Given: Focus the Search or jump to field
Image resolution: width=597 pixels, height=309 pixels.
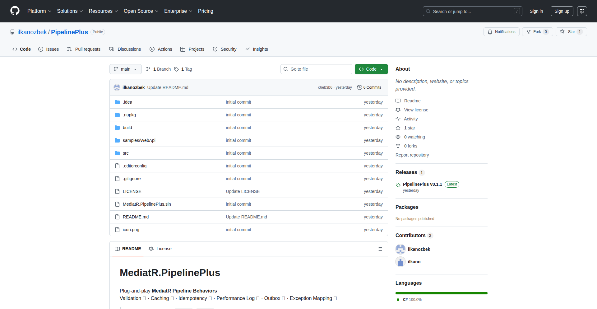Looking at the screenshot, I should [x=472, y=11].
